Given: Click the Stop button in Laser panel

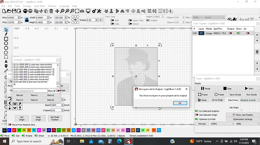Looking at the screenshot, I should pyautogui.click(x=227, y=88).
